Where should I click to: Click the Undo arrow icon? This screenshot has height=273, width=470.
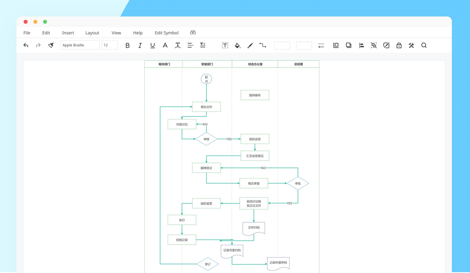(26, 45)
